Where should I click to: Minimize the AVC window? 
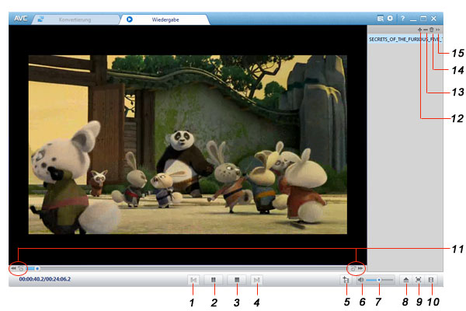[x=413, y=19]
